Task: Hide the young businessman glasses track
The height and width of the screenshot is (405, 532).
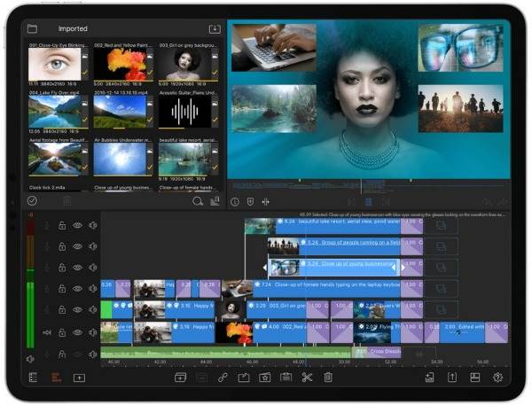Action: (x=77, y=268)
